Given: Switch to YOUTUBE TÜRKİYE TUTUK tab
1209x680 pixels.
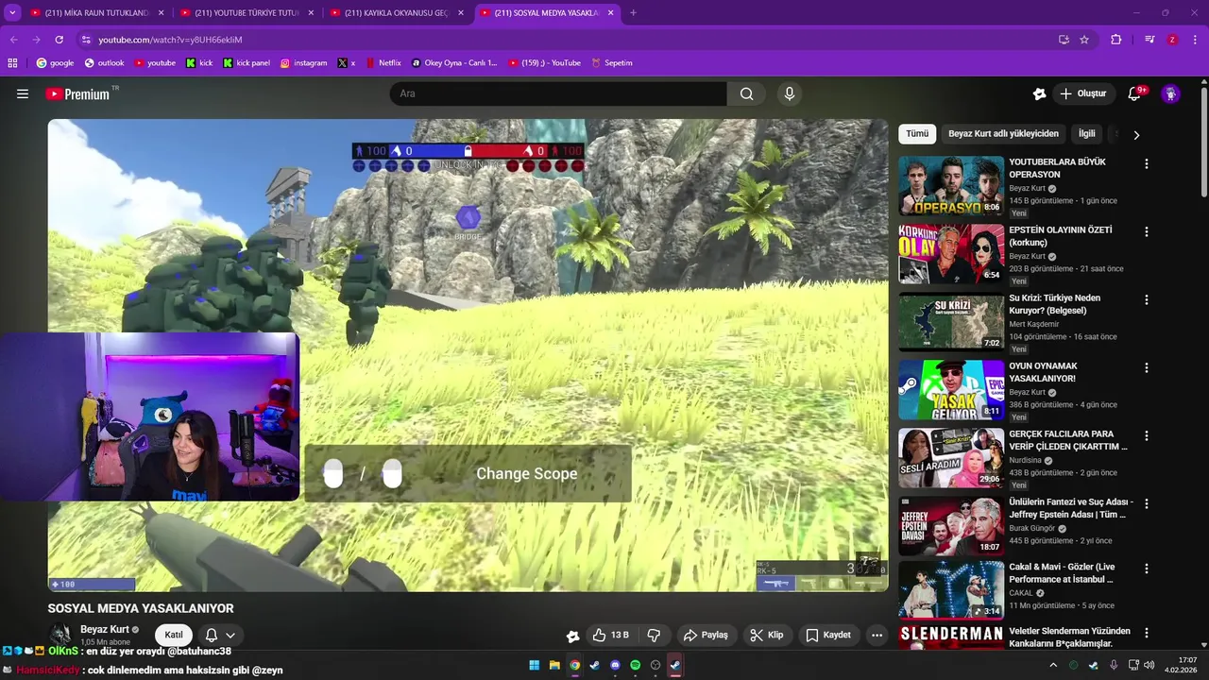Looking at the screenshot, I should [247, 13].
